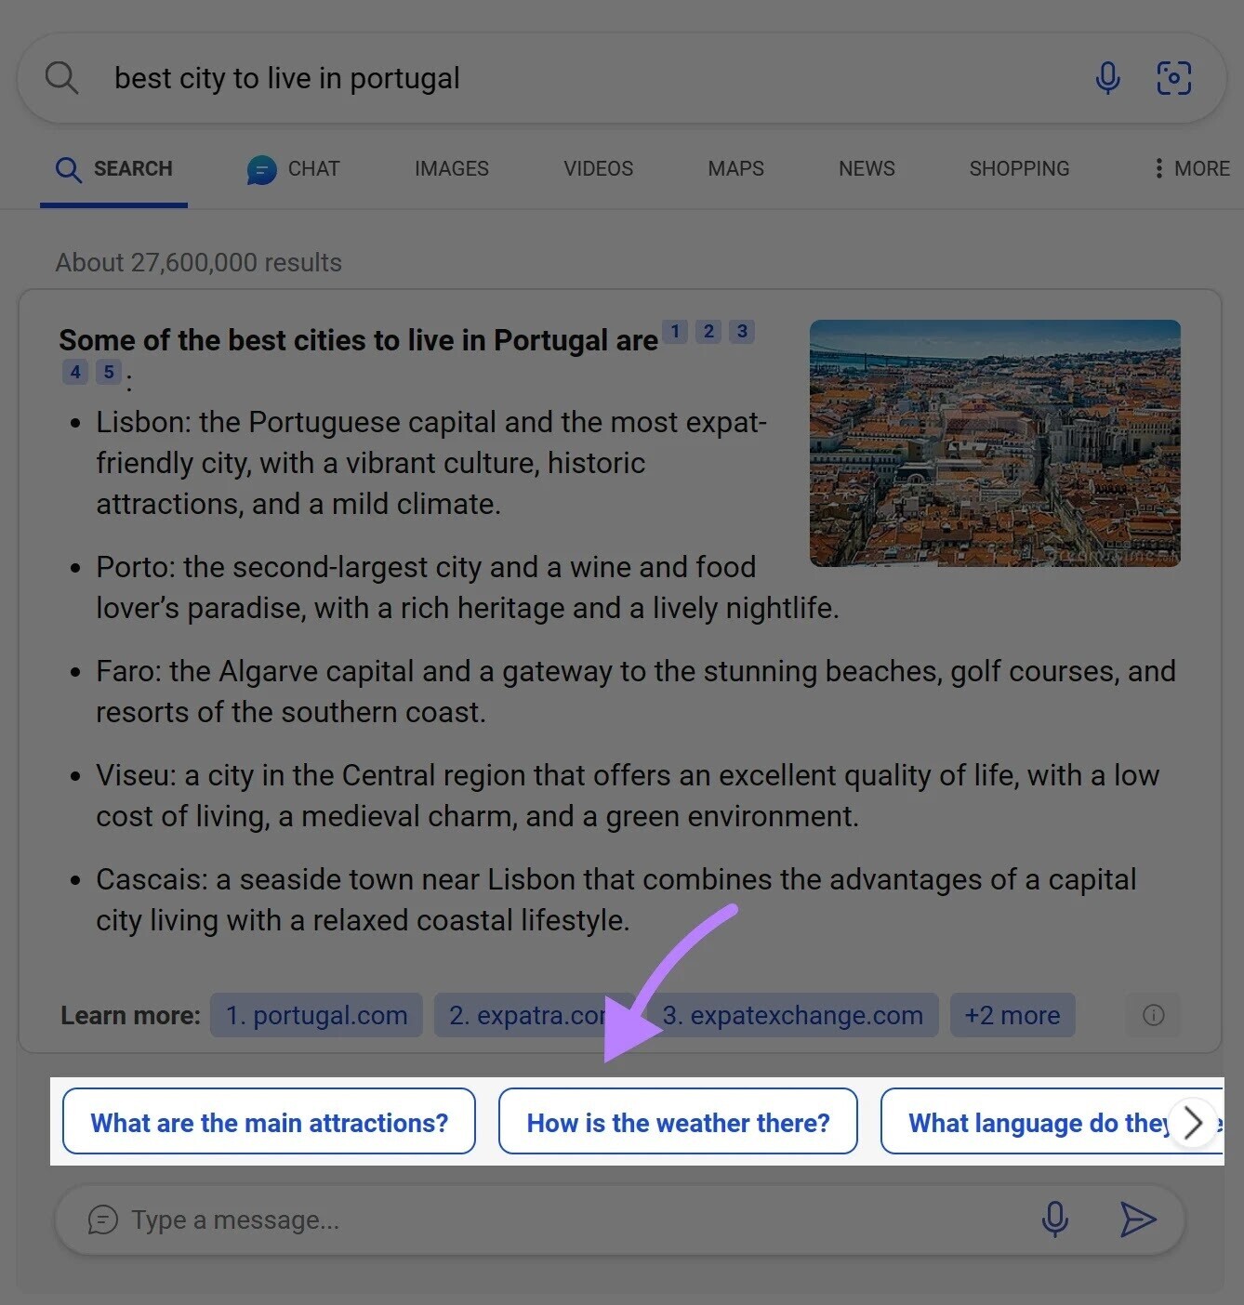Click the "What are the main attractions?" suggestion
Screen dimensions: 1244x1305
click(269, 1122)
